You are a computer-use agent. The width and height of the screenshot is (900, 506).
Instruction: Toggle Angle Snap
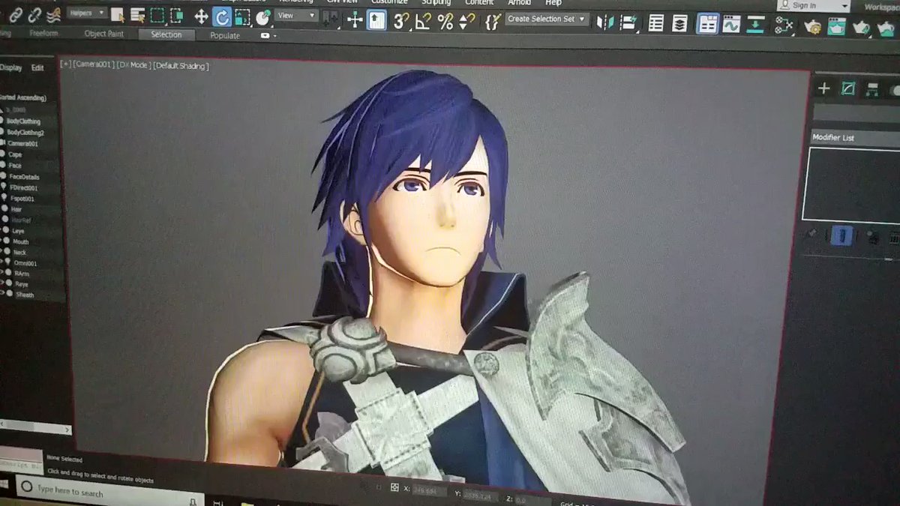[x=423, y=21]
